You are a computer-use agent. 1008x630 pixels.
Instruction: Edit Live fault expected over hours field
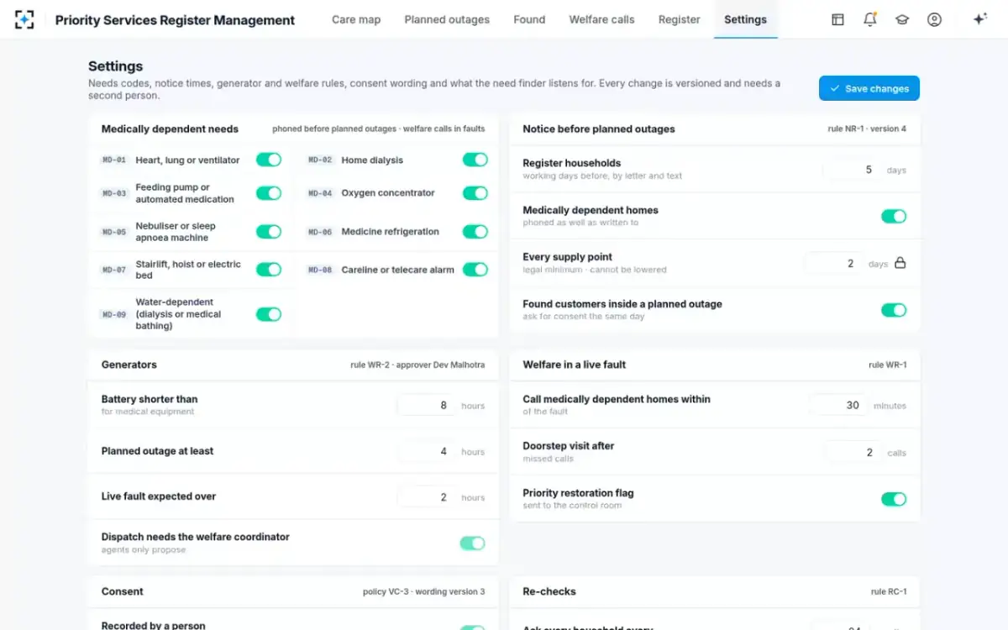(427, 497)
